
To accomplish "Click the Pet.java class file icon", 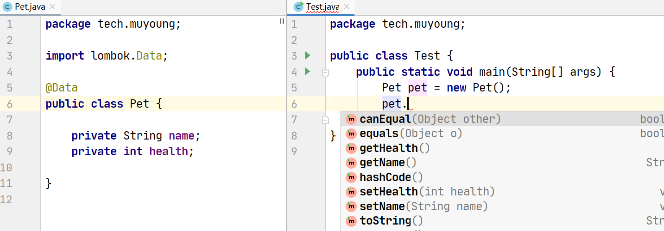I will tap(7, 7).
